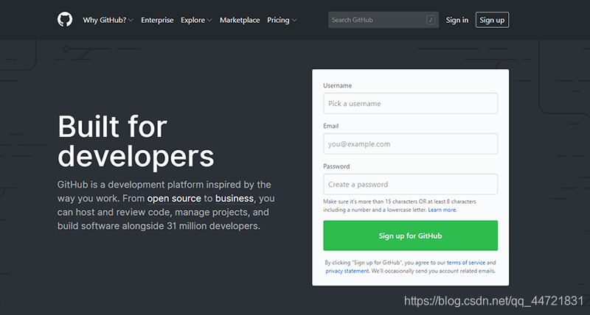Viewport: 590px width, 315px height.
Task: Click the Username label
Action: 338,85
